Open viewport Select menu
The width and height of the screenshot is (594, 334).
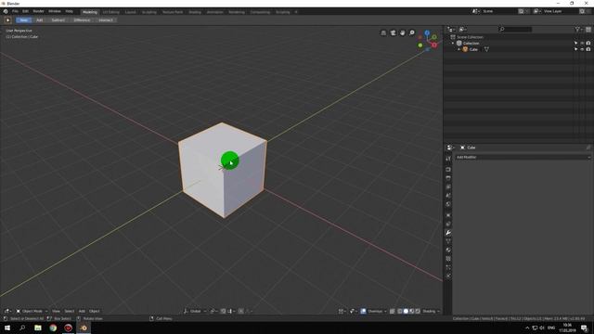pyautogui.click(x=70, y=312)
